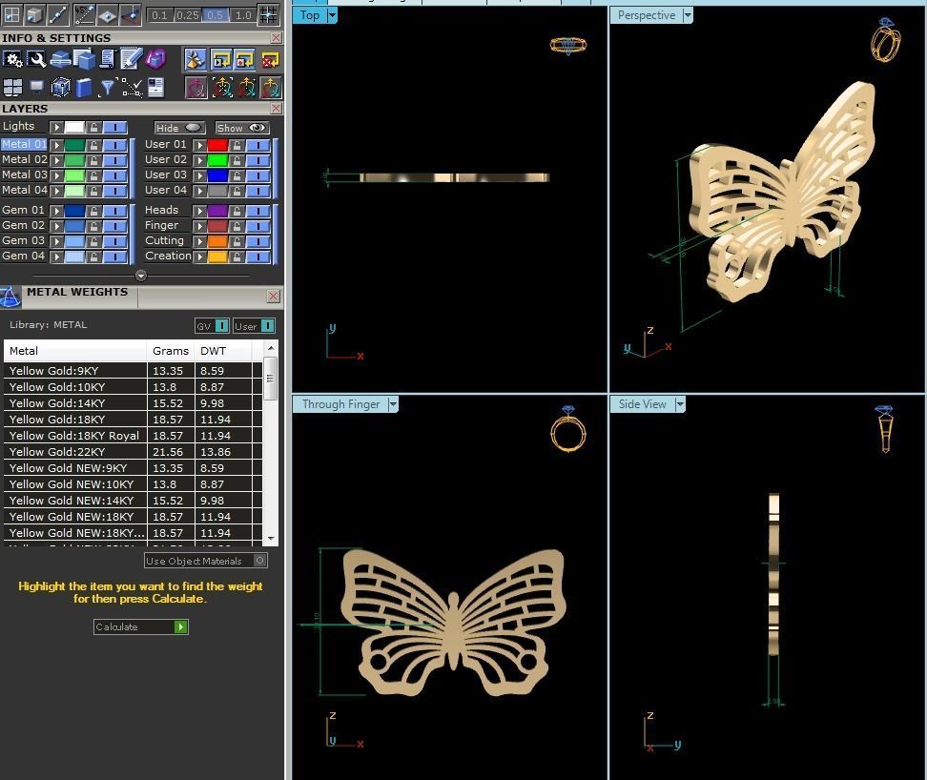Viewport: 927px width, 780px height.
Task: Click the Finger layer red color swatch
Action: click(217, 226)
